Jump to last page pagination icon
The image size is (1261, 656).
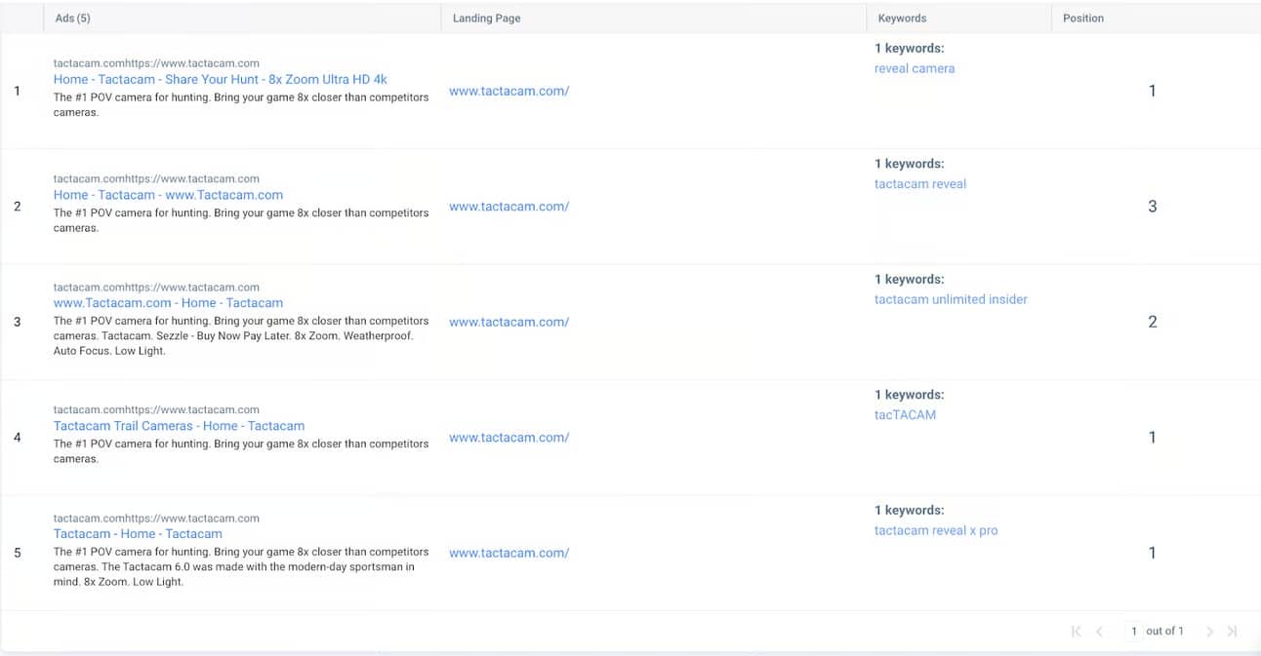pyautogui.click(x=1232, y=632)
